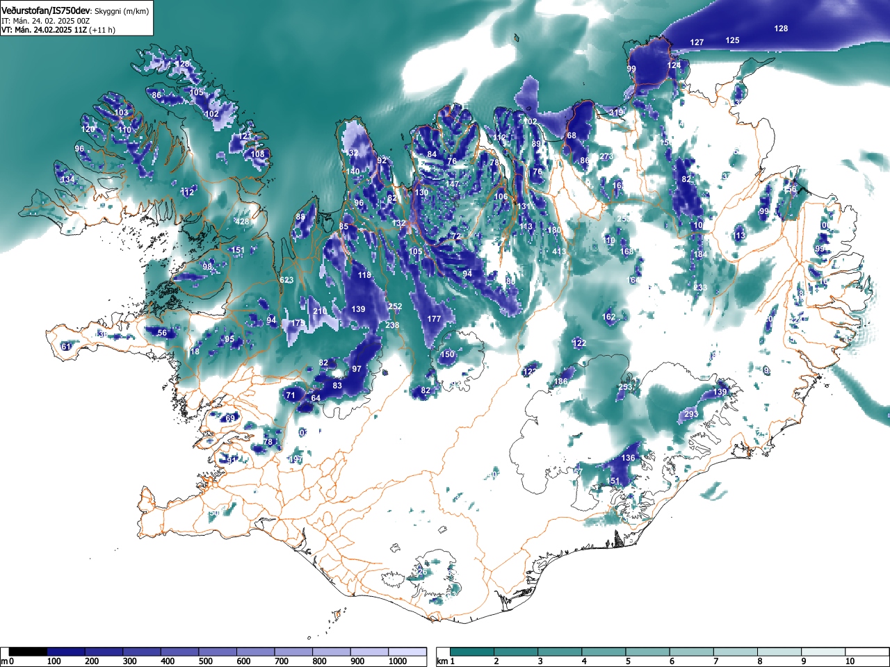Click the 1000 tick label on the meter scale
Screen dimensions: 890x667
(x=398, y=661)
